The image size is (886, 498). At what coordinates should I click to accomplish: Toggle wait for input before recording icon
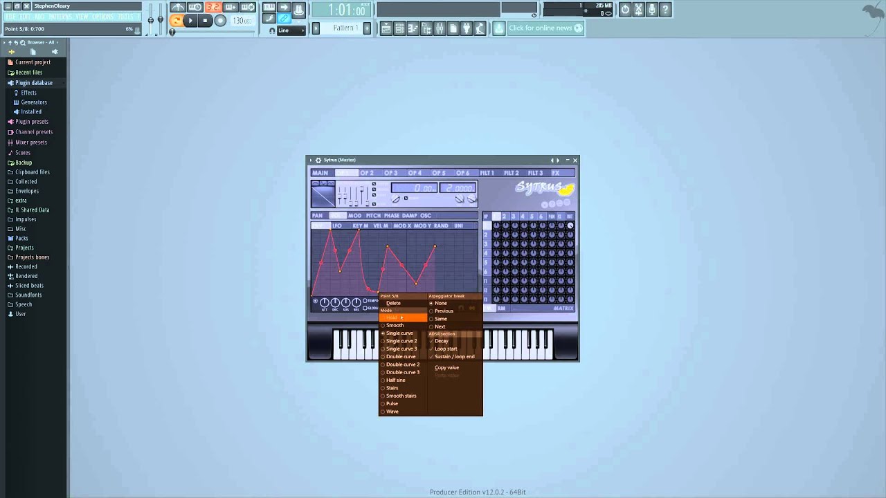195,8
